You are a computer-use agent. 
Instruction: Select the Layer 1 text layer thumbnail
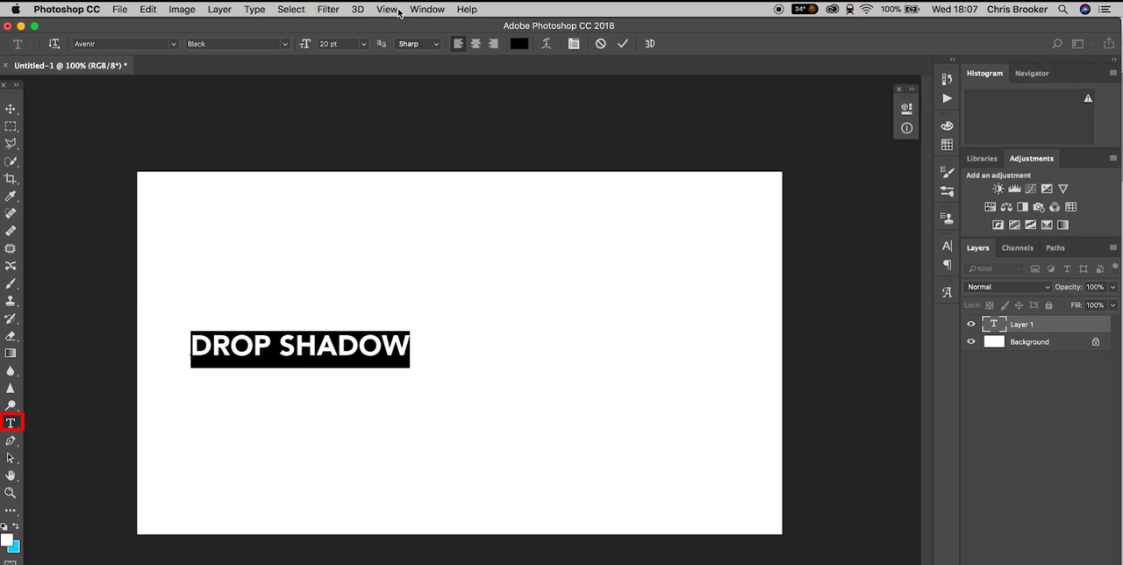[993, 325]
